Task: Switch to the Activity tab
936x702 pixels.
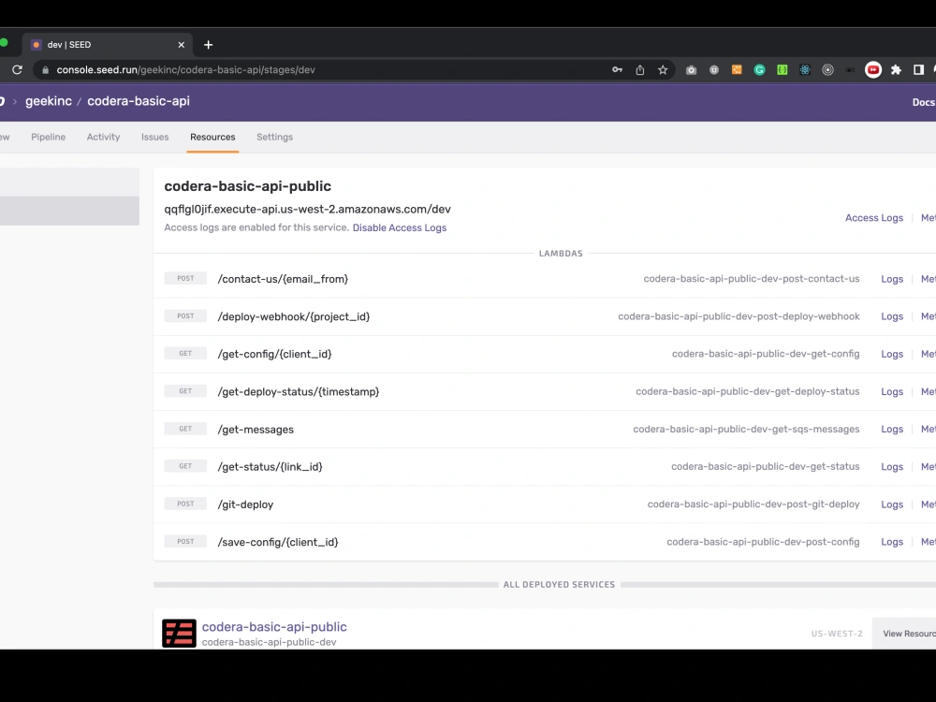Action: click(103, 137)
